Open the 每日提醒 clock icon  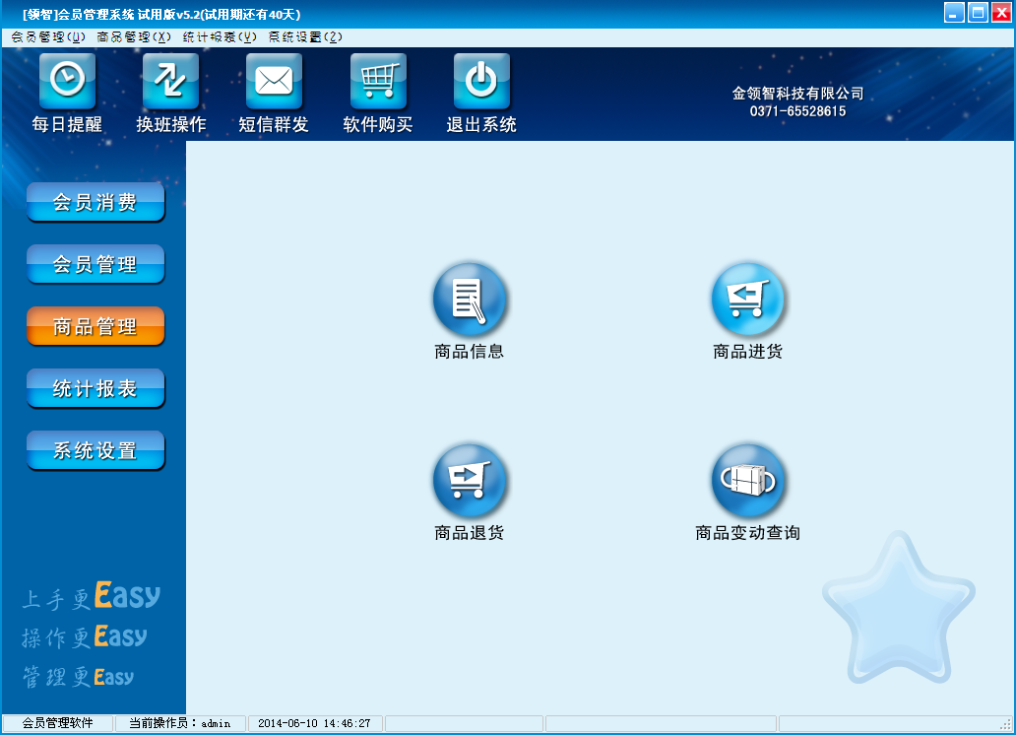(67, 81)
